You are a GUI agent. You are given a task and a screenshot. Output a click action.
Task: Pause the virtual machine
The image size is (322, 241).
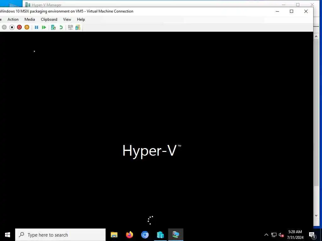pyautogui.click(x=36, y=27)
